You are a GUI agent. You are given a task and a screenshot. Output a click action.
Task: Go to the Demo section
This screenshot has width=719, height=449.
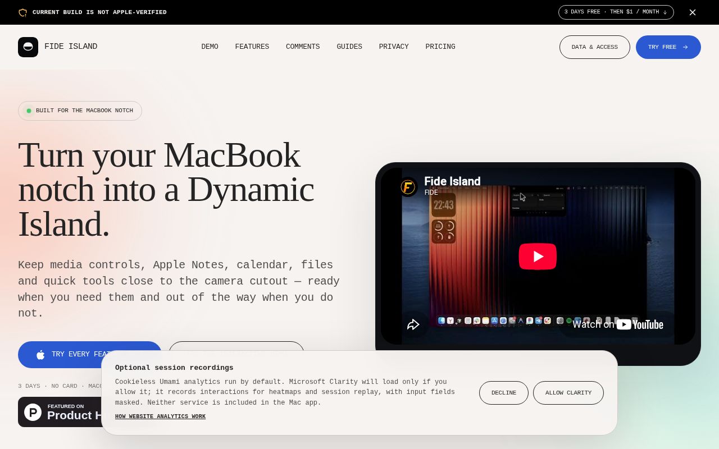click(x=210, y=47)
